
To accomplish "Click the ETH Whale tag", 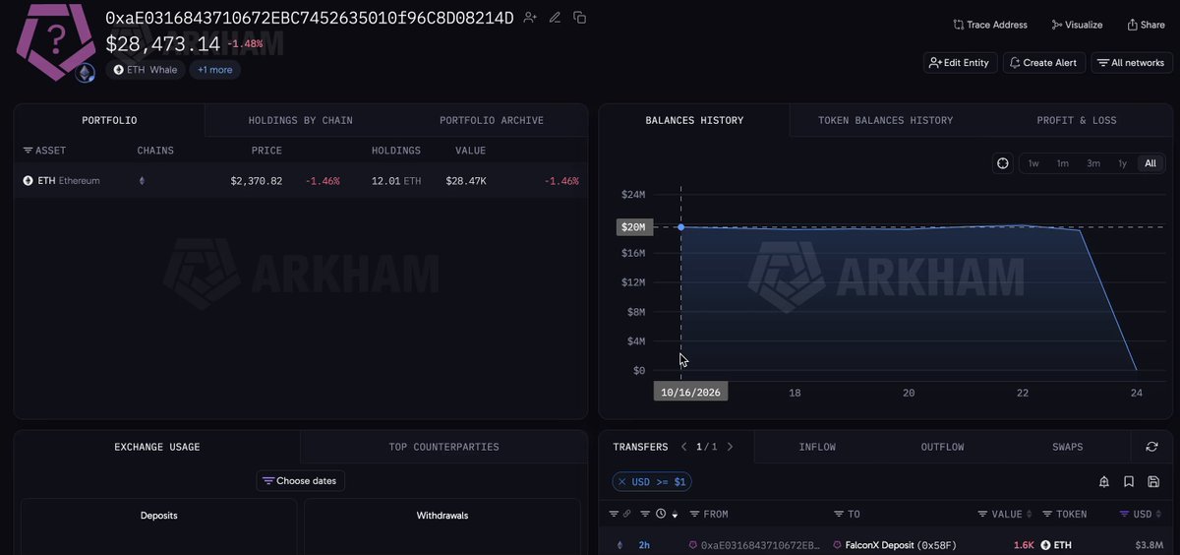I will click(x=146, y=70).
